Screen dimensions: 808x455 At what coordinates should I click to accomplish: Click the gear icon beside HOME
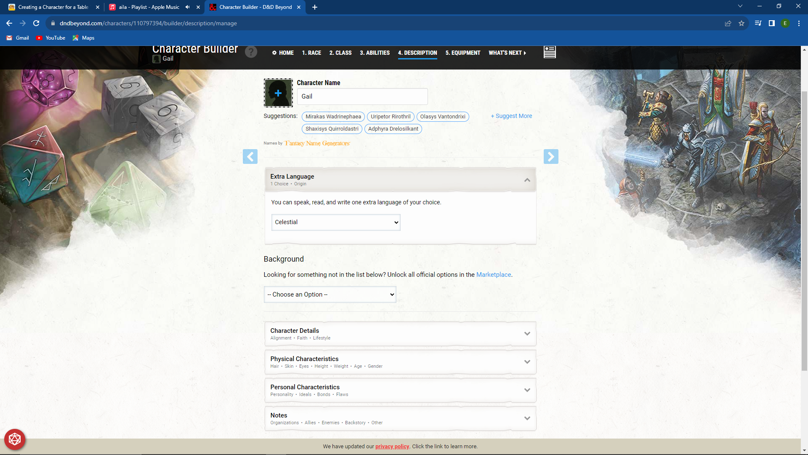[x=274, y=53]
